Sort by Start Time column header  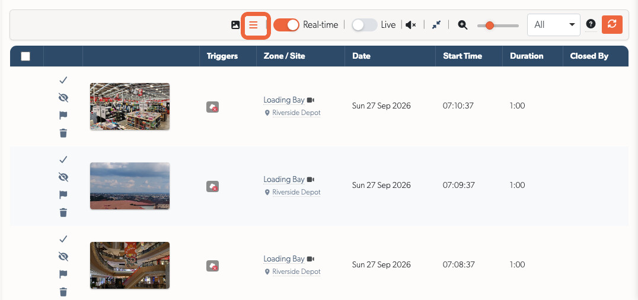point(462,56)
